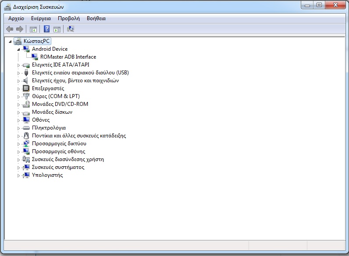Select the ΚώσταςPC root node
The image size is (349, 256).
(x=37, y=41)
